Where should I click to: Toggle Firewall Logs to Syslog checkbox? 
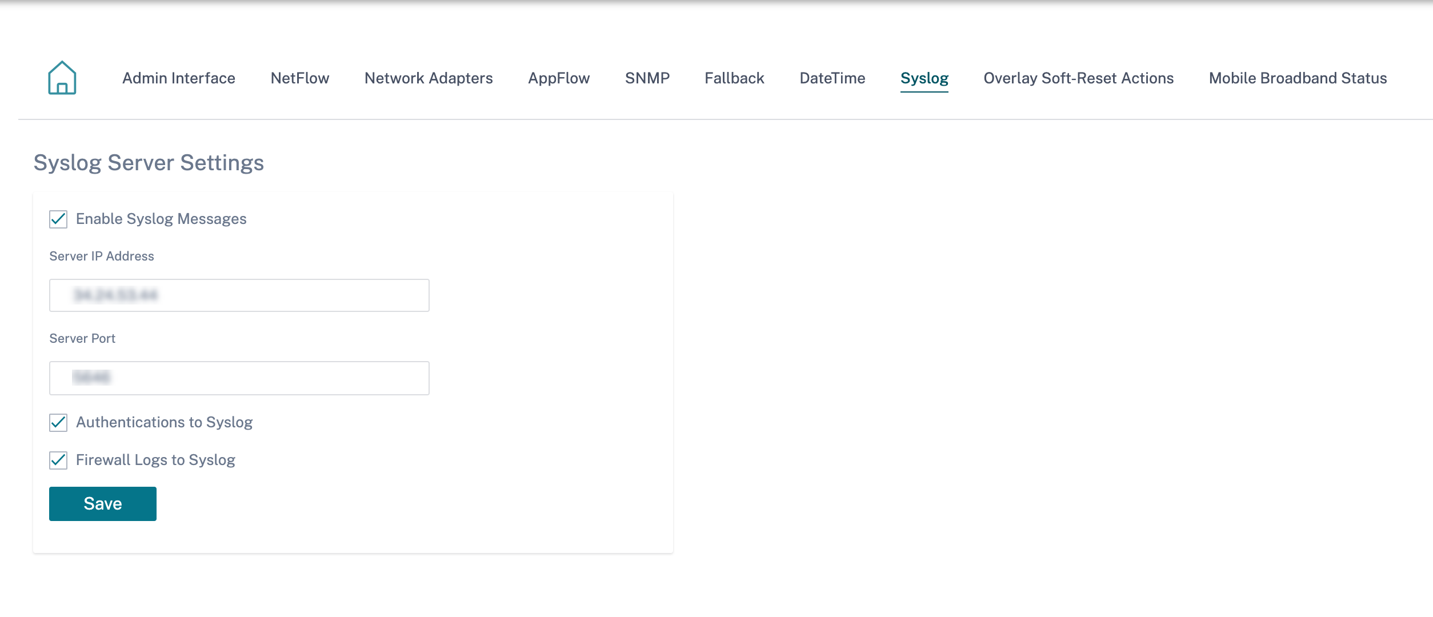58,460
